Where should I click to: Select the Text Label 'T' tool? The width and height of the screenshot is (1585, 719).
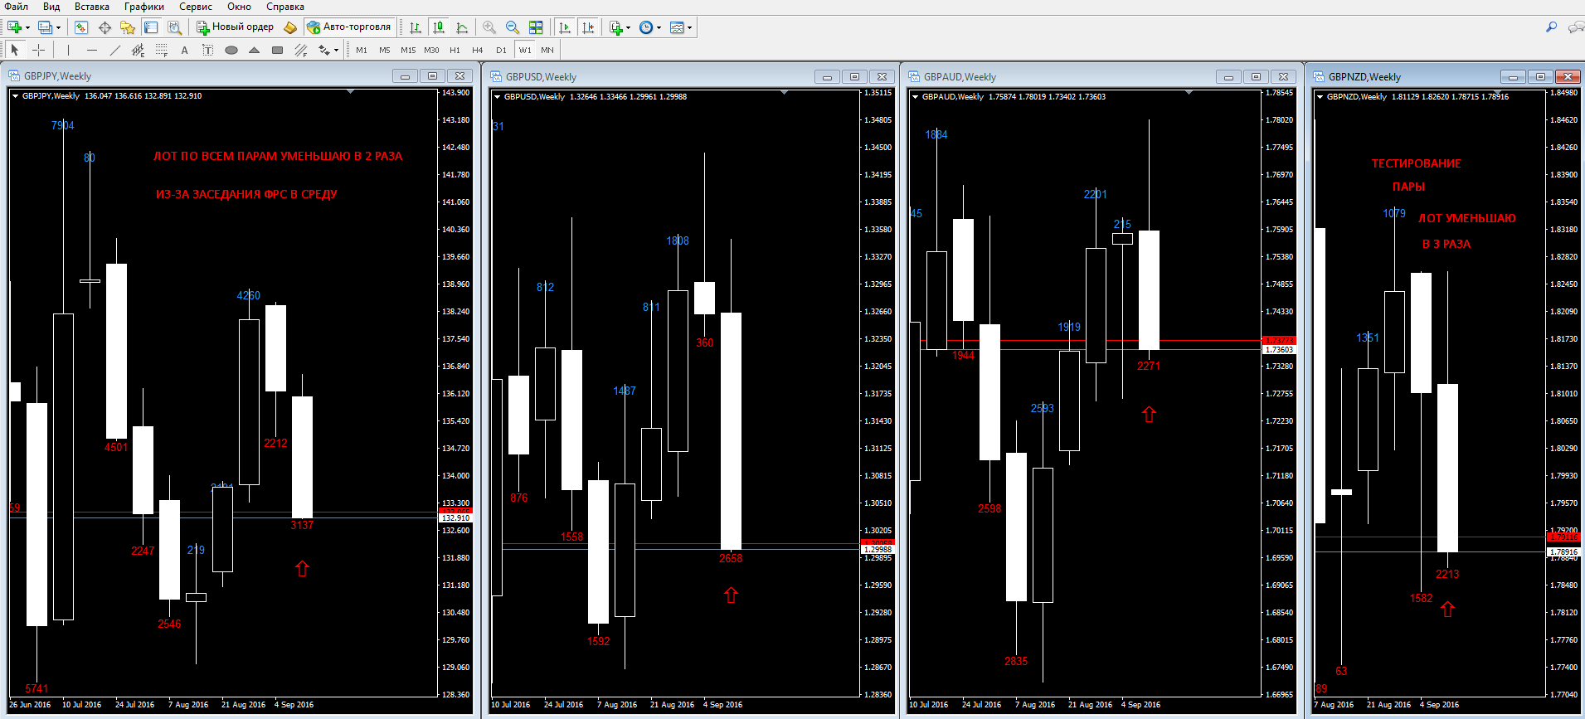(208, 50)
